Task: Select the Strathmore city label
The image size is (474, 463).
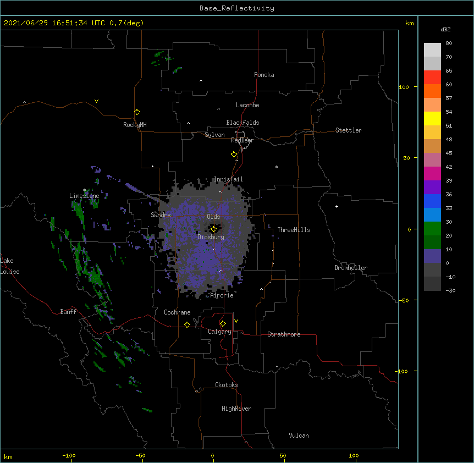Action: click(x=284, y=334)
